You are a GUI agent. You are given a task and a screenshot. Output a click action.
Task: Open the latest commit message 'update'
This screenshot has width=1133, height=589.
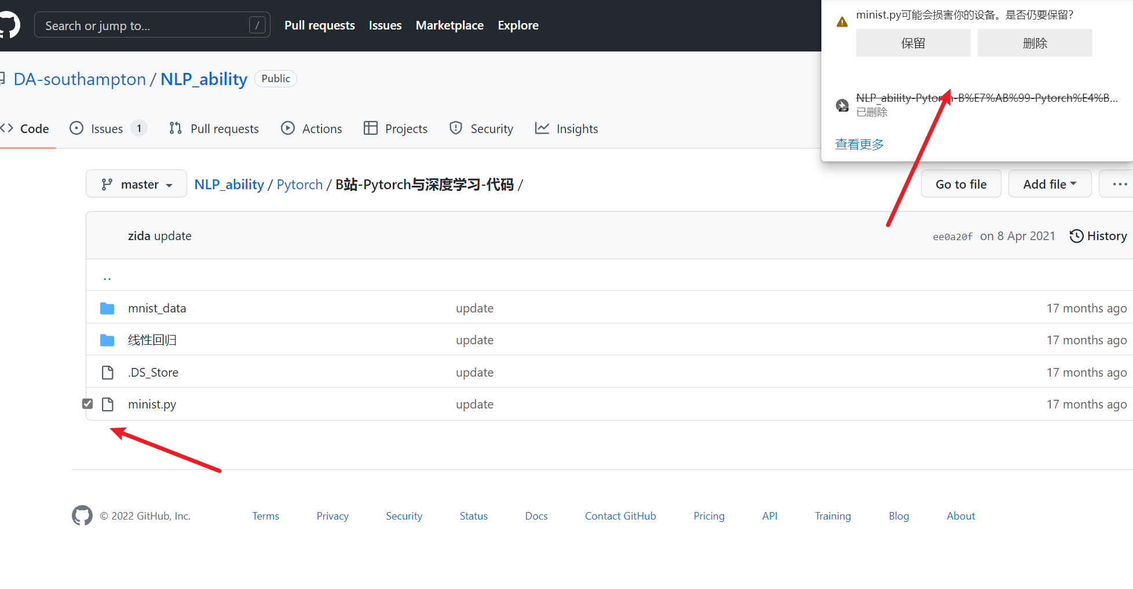173,236
